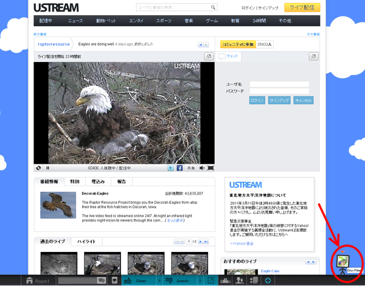
Task: Click the パスワード input field
Action: tap(279, 91)
